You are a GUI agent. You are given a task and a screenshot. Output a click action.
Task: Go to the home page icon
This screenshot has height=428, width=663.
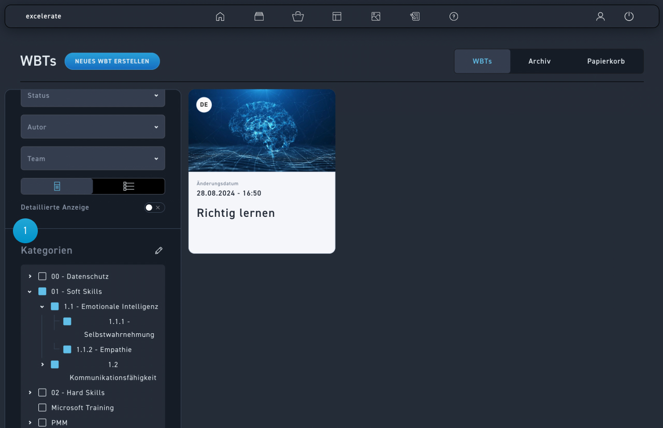pyautogui.click(x=220, y=17)
